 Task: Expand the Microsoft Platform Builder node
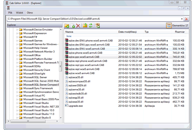coord(17,59)
